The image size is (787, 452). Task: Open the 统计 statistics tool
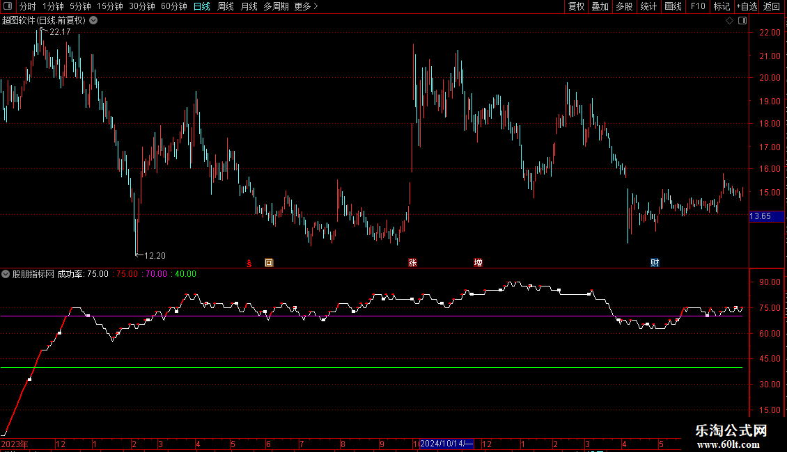pos(648,6)
